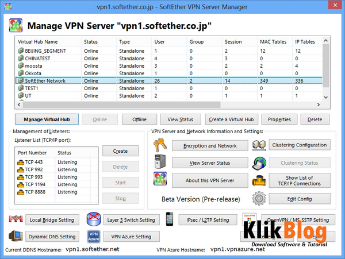Click the TCP 1194 listener entry
Viewport: 345px width, 259px height.
tap(35, 184)
